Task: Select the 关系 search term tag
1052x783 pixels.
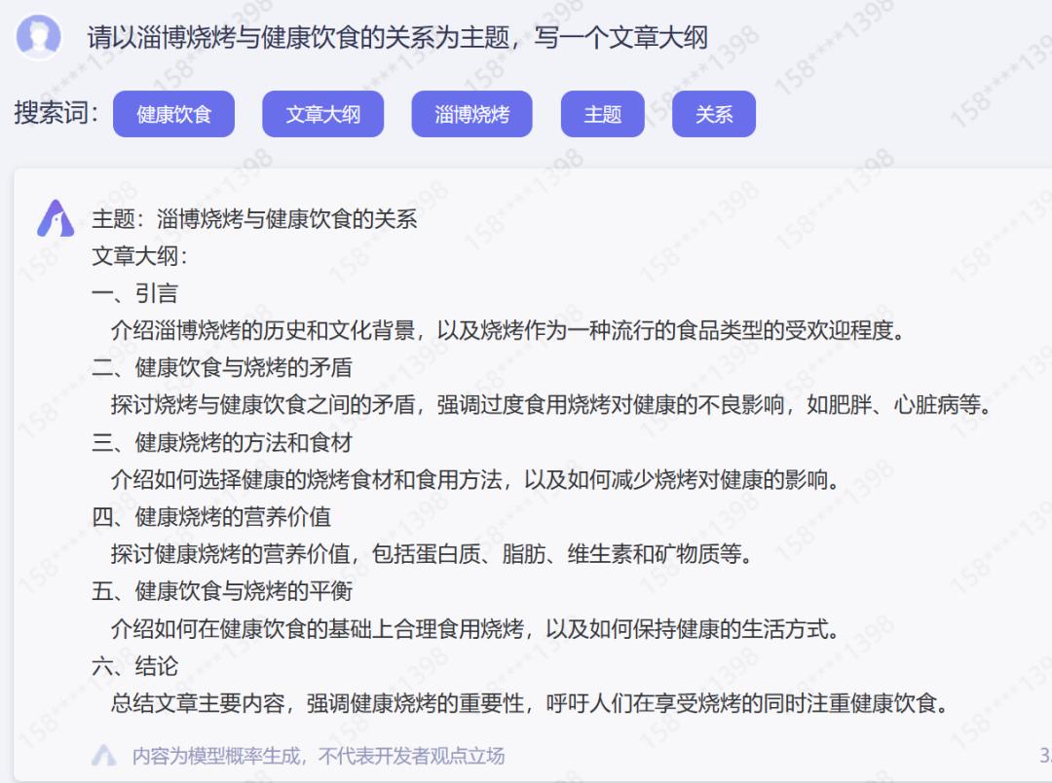Action: (713, 114)
